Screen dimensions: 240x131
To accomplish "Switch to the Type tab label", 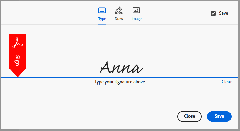I will [102, 19].
